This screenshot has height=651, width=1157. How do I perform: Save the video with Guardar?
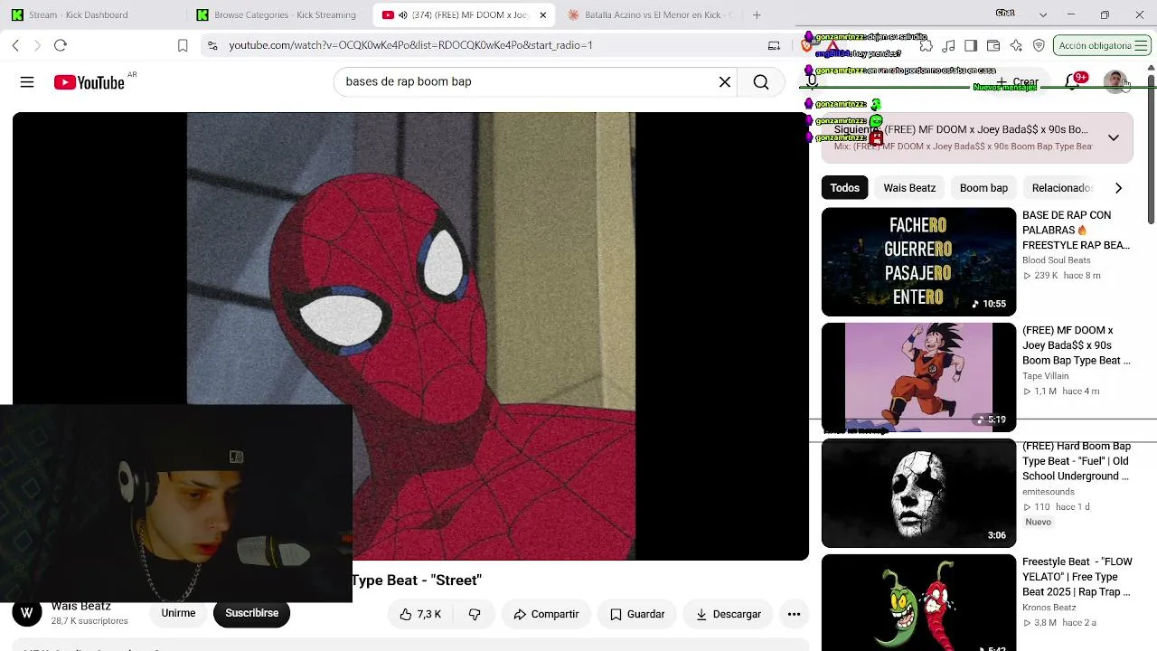click(x=637, y=614)
